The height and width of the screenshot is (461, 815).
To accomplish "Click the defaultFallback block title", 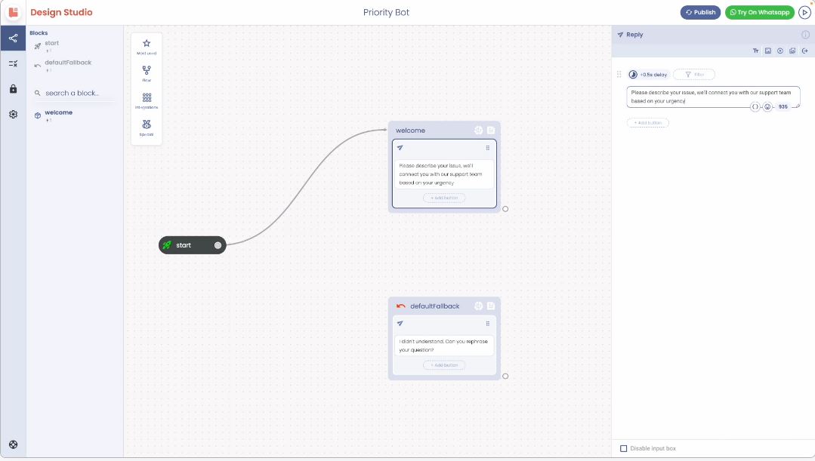I will click(434, 306).
